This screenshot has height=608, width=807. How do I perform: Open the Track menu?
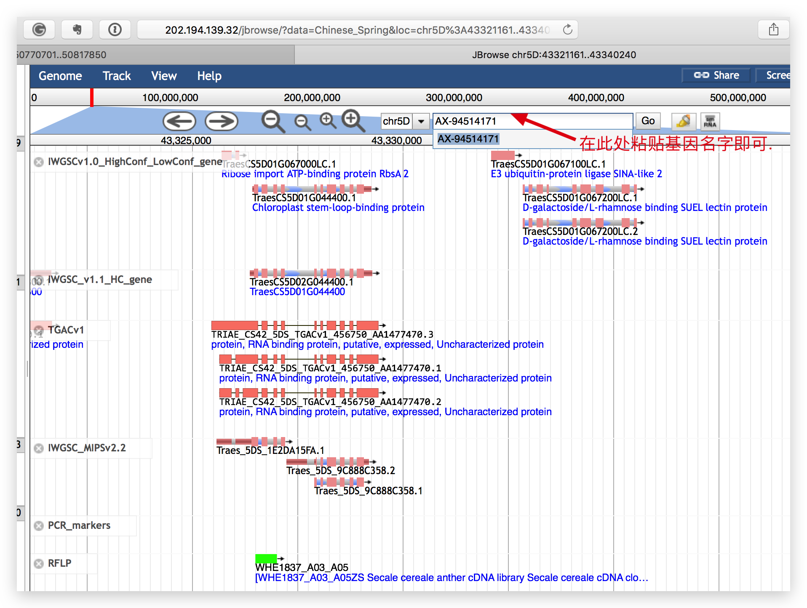coord(117,76)
